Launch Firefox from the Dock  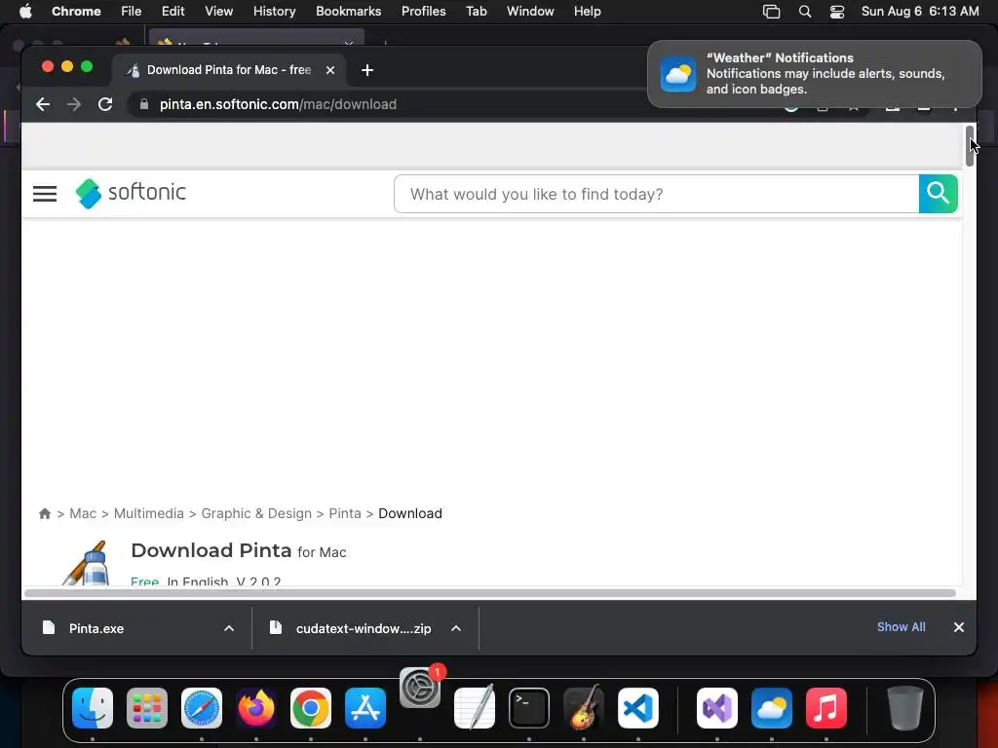[256, 708]
